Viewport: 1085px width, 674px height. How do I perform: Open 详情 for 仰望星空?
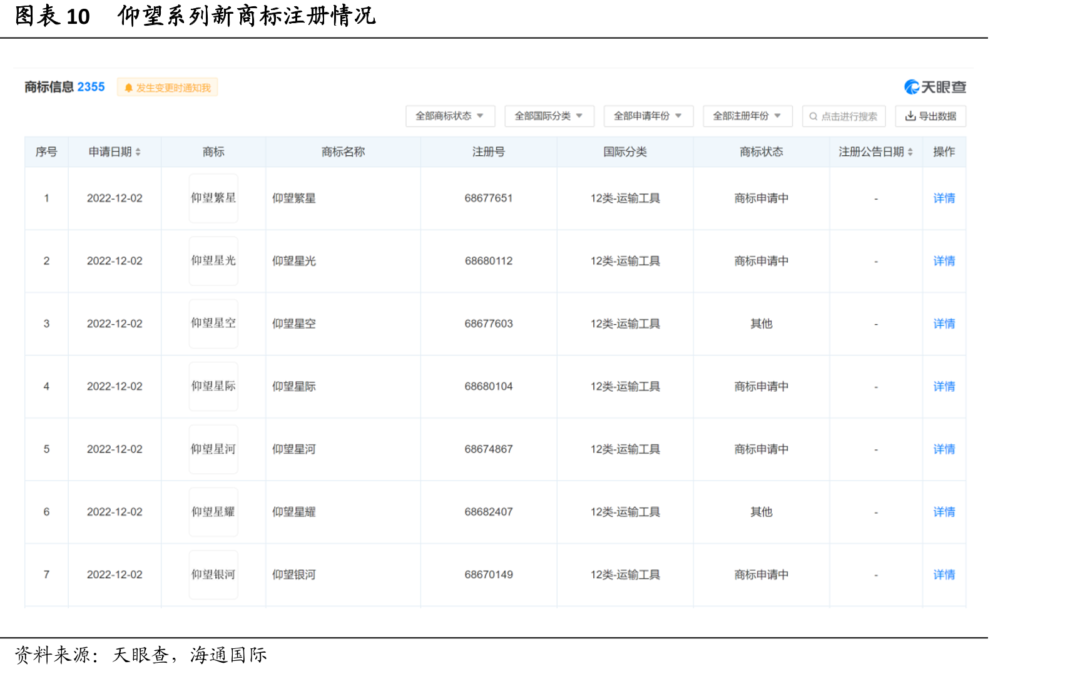click(944, 324)
